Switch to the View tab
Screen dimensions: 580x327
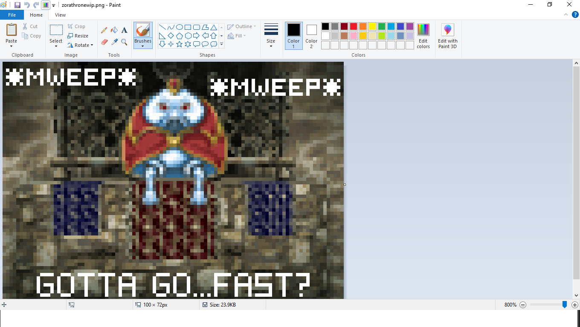[60, 15]
